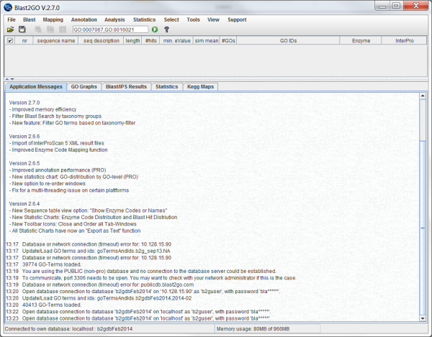Click the 'Version 2.6.5' heading text
Image resolution: width=432 pixels, height=337 pixels.
click(24, 163)
